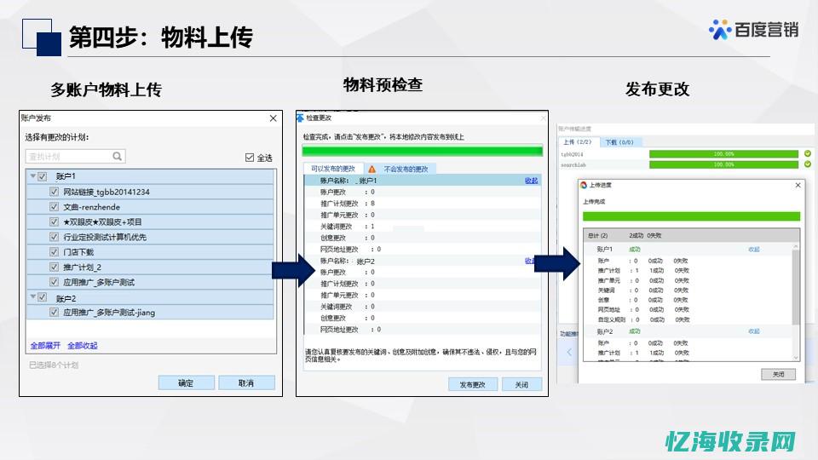This screenshot has width=818, height=460.
Task: Uncheck the 门店下载 plan checkbox
Action: 55,252
